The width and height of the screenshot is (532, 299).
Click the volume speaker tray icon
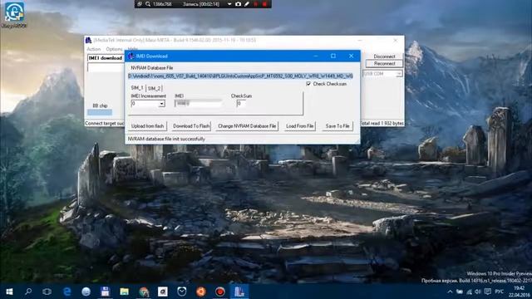pos(478,292)
